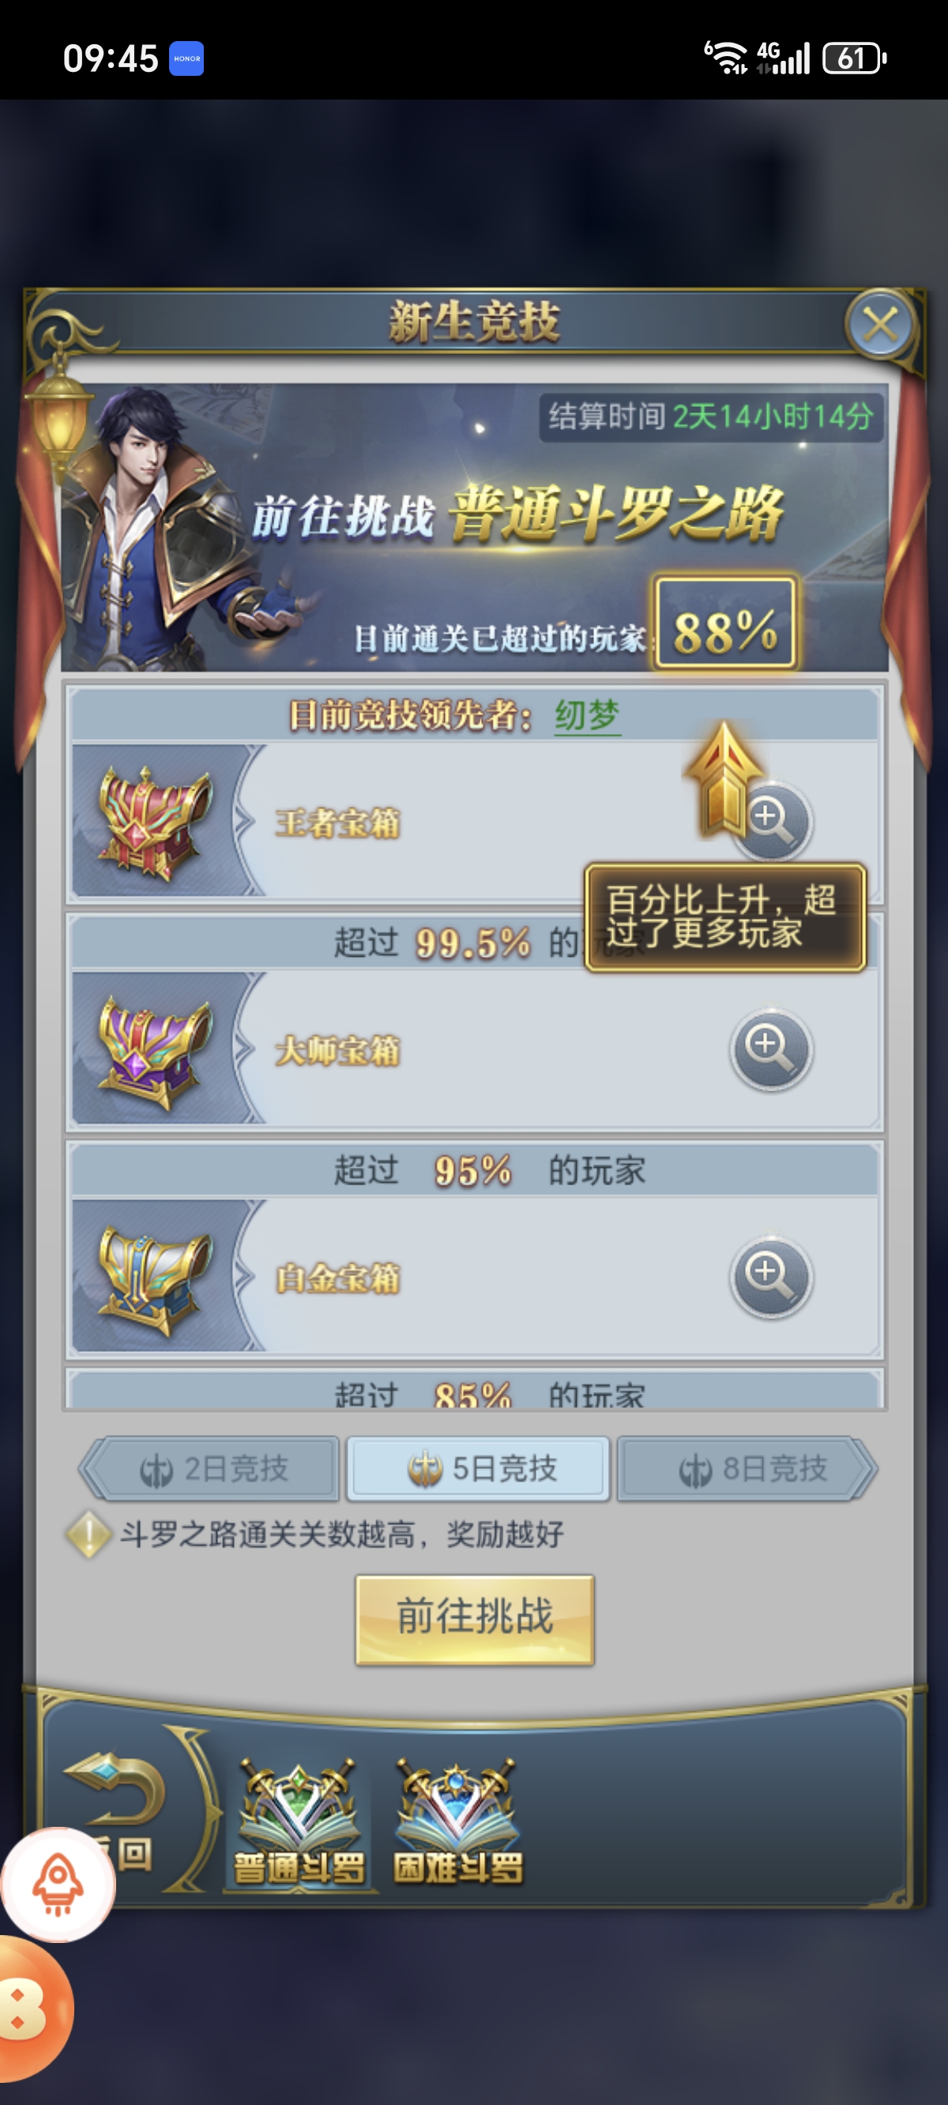The image size is (948, 2105).
Task: Inspect the 大师宝箱 reward with the magnifier
Action: (771, 1049)
